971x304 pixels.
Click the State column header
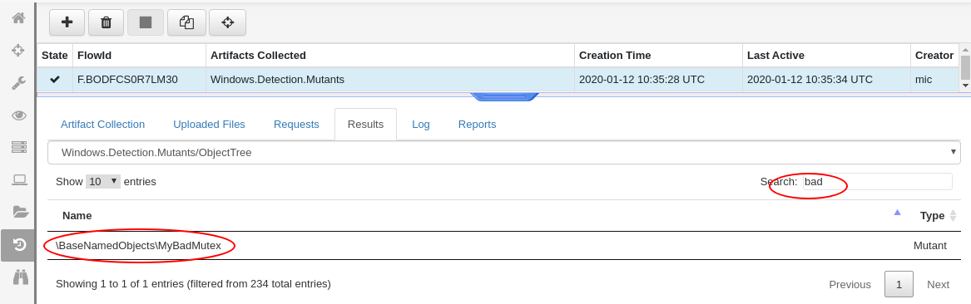pos(54,56)
